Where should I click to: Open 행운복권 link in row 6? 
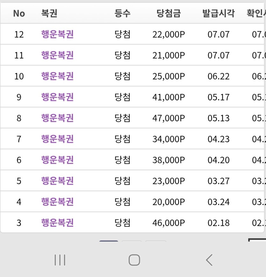coord(57,160)
